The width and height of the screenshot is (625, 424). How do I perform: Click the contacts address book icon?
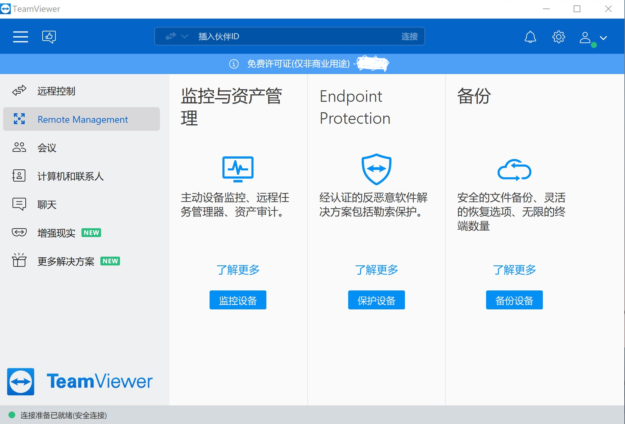pos(19,175)
